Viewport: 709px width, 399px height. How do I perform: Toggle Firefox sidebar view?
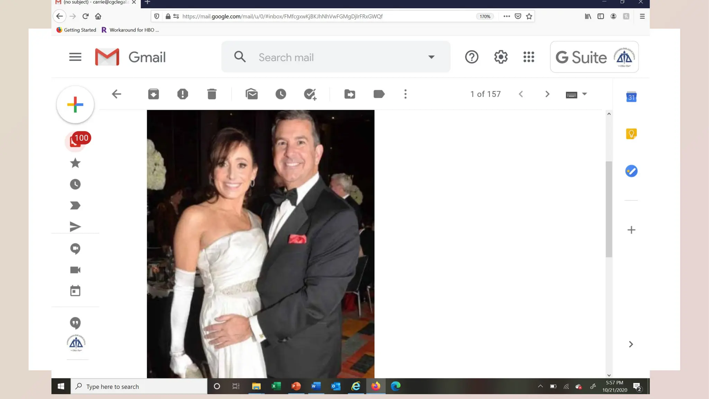click(601, 16)
